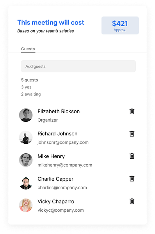155x234 pixels.
Task: Click trash icon next to Mike Henry
Action: pos(132,156)
